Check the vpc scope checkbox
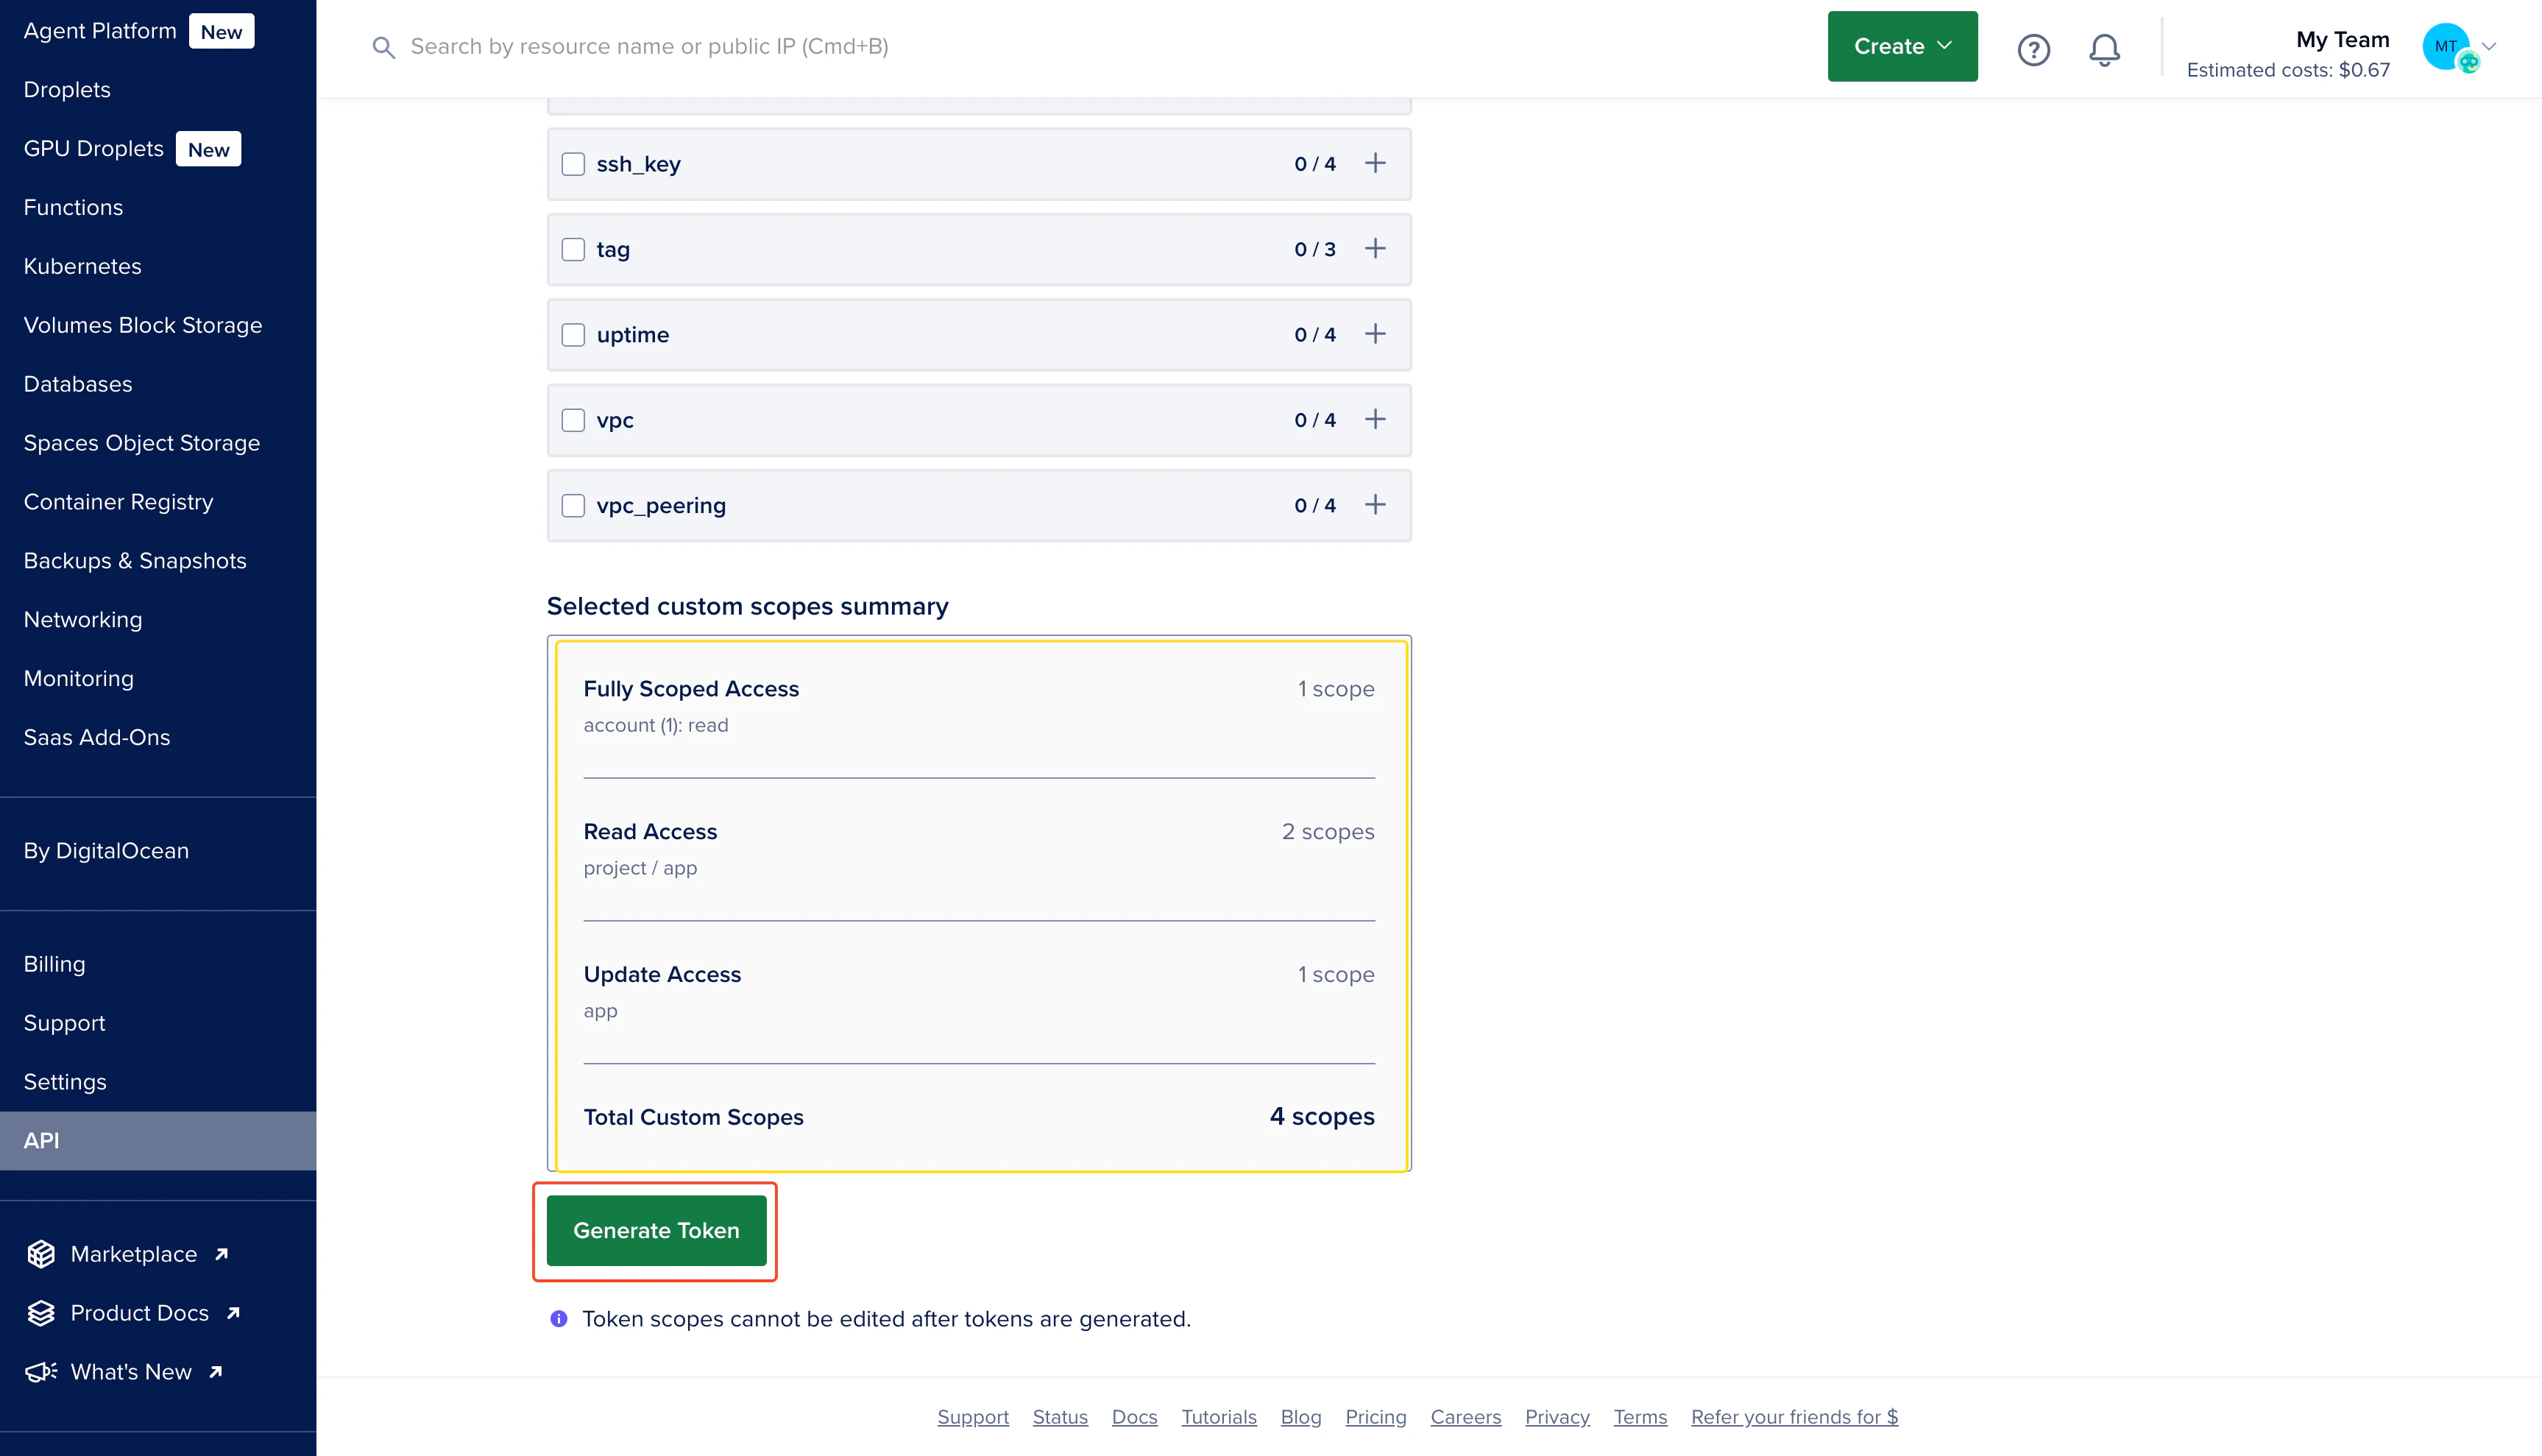2542x1456 pixels. (x=573, y=420)
